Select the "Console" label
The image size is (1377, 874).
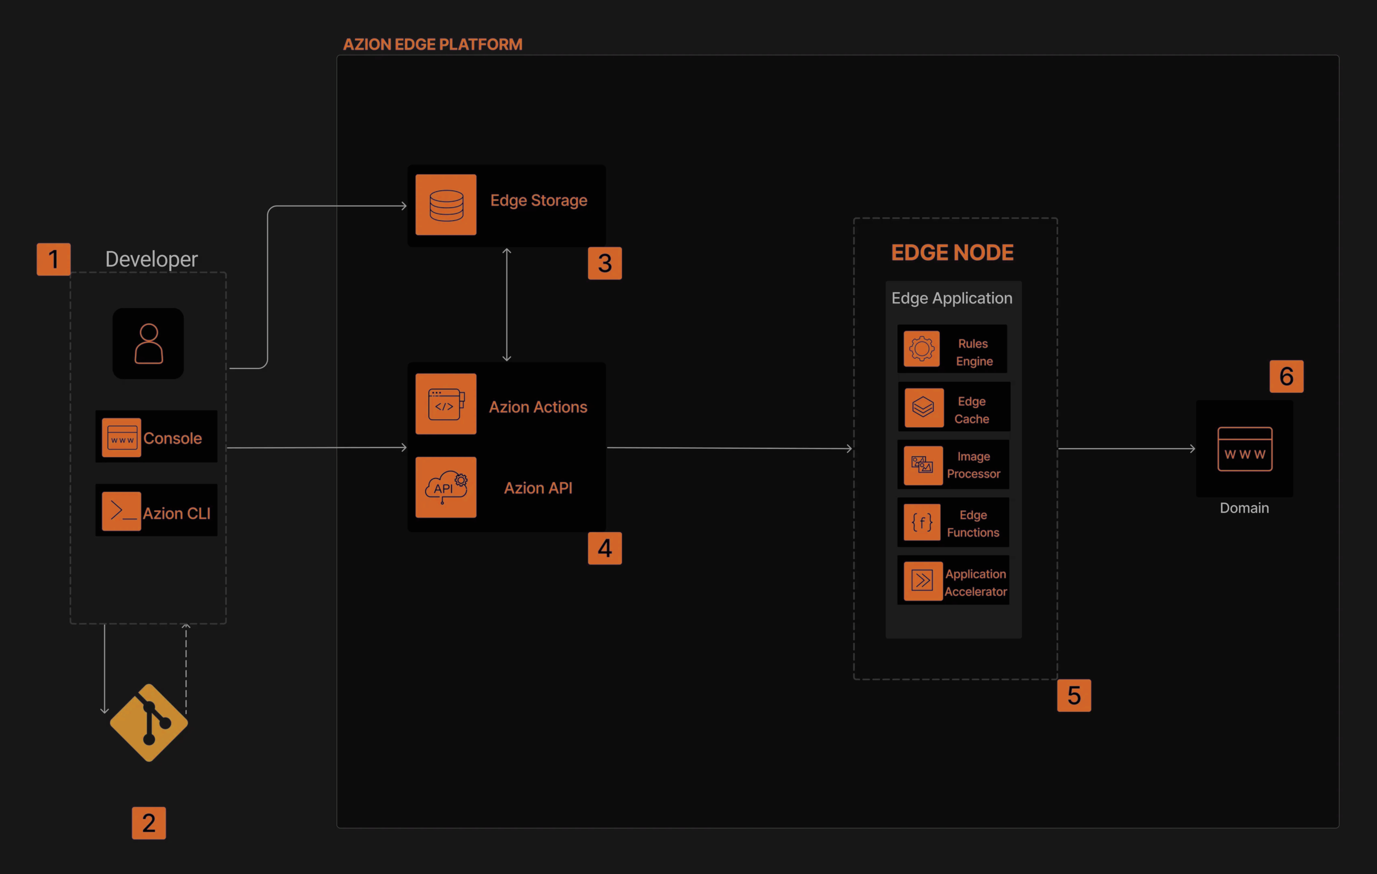(x=173, y=439)
